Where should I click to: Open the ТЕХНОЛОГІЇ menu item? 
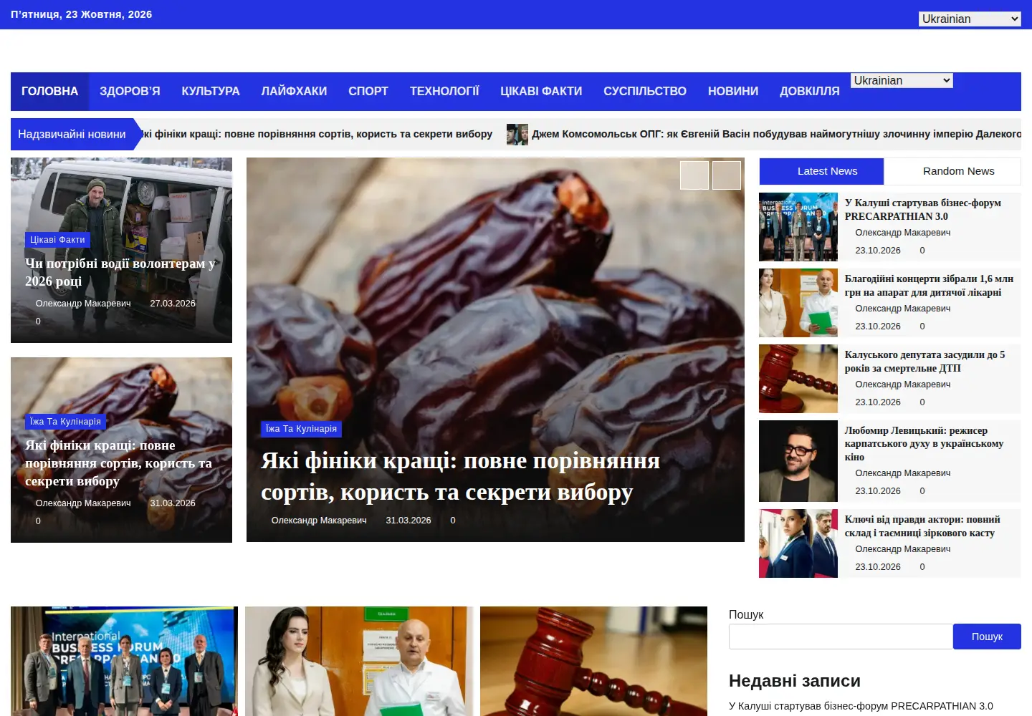tap(444, 92)
